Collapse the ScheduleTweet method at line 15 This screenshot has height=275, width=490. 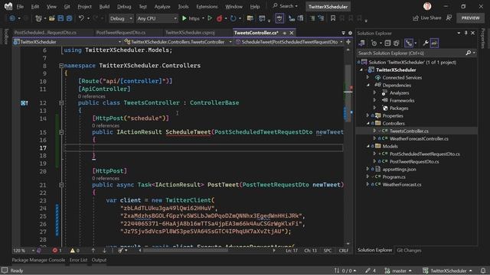[61, 132]
